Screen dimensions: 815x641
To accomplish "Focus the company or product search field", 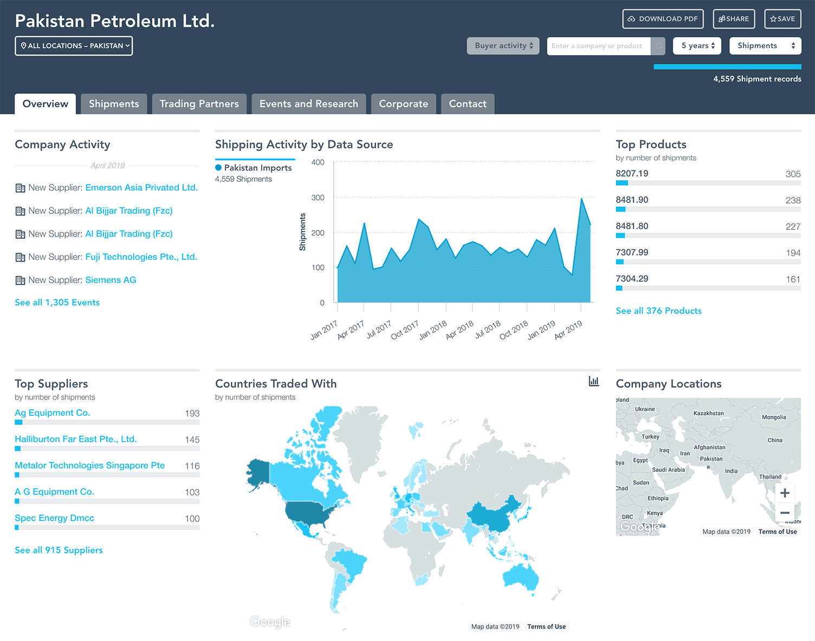I will 598,46.
